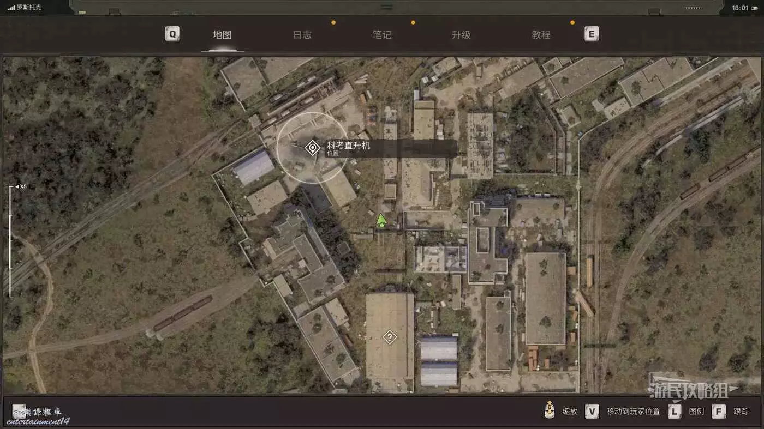Select the 科考直升机 diamond map marker
Screen dimensions: 764x429
(312, 148)
